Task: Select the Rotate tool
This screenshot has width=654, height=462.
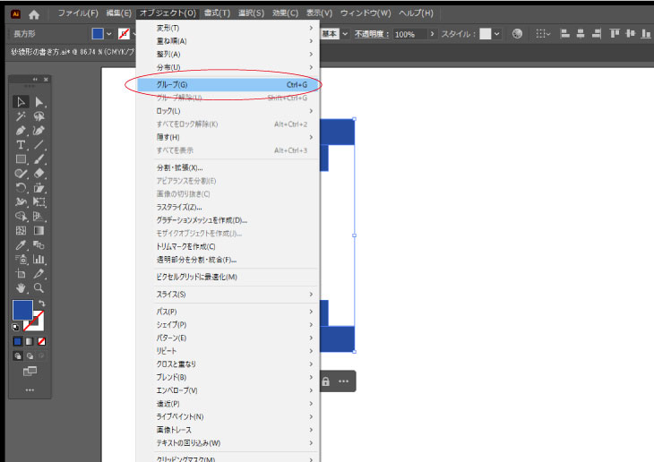Action: click(21, 188)
